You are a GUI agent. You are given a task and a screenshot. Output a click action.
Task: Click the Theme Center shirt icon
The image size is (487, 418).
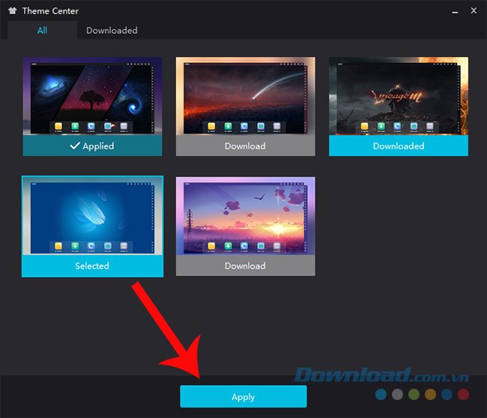[x=13, y=11]
